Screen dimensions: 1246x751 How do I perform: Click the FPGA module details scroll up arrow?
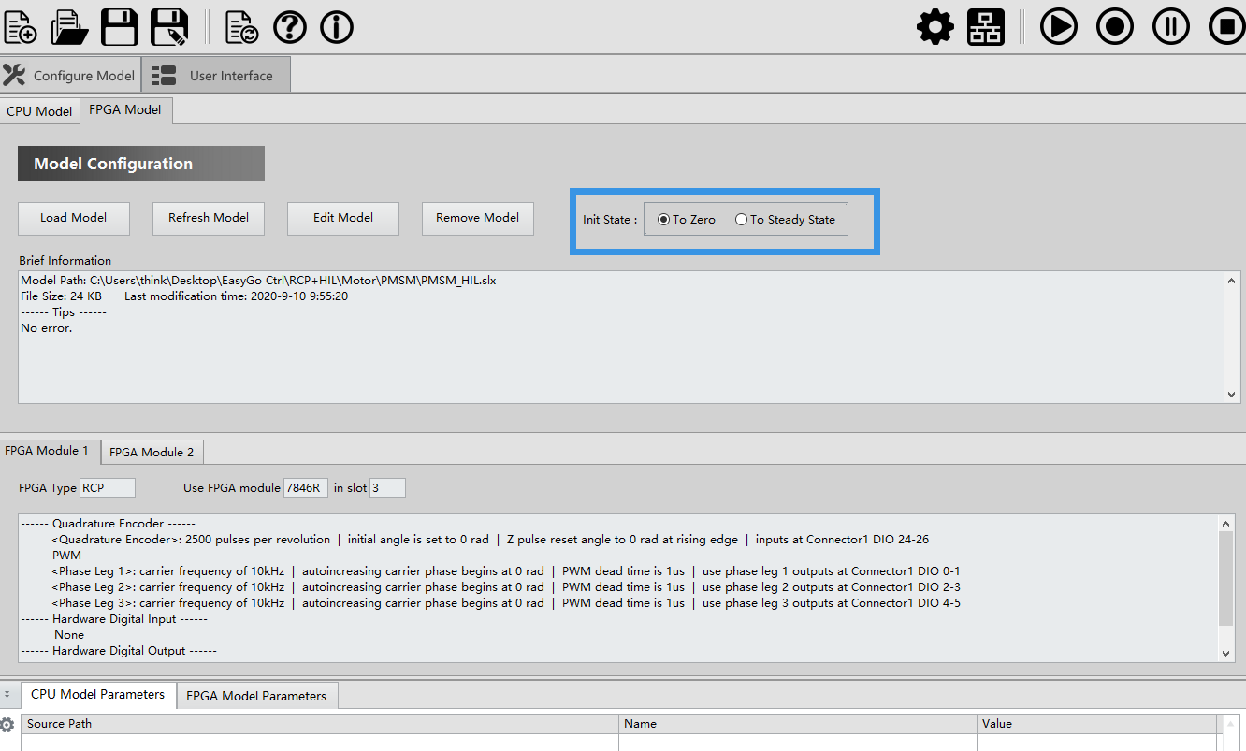click(x=1226, y=523)
